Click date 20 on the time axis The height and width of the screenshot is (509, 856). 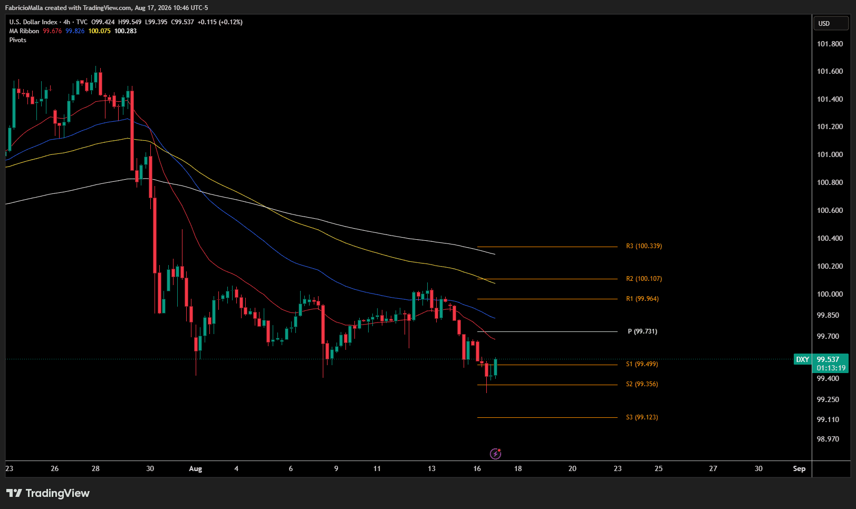click(x=572, y=468)
